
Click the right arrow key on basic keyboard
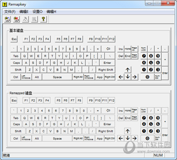click(x=135, y=77)
